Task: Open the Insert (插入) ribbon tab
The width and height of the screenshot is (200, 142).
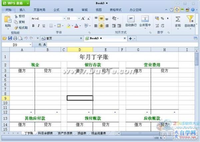Action: [22, 10]
